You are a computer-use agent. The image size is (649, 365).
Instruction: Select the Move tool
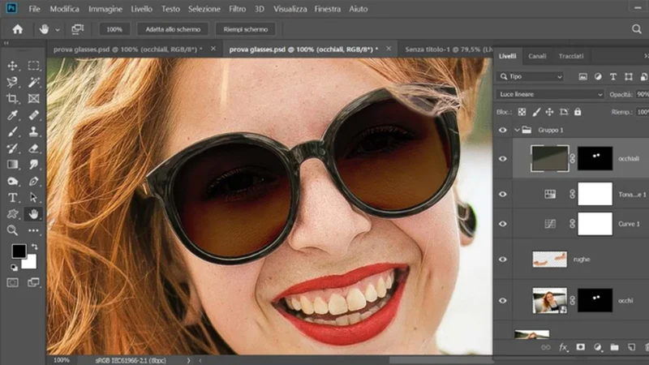coord(12,66)
